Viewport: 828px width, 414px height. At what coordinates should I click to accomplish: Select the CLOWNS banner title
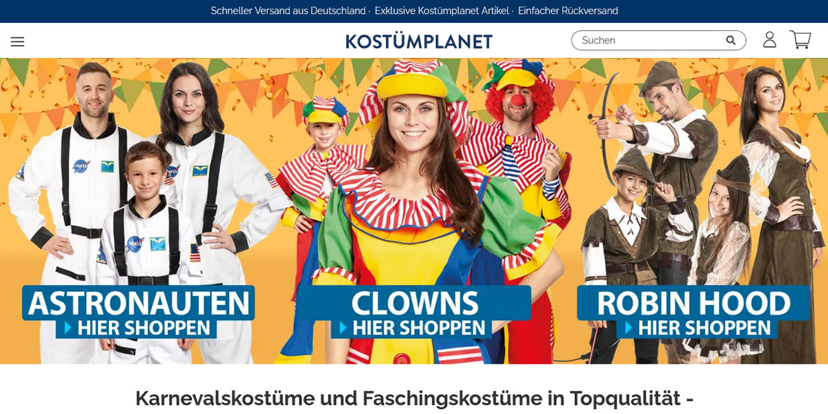pyautogui.click(x=415, y=304)
